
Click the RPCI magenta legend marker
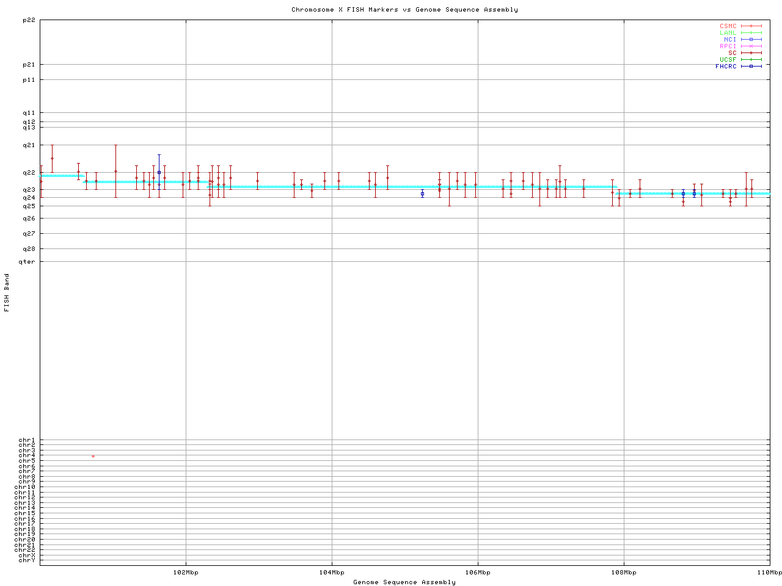[751, 46]
